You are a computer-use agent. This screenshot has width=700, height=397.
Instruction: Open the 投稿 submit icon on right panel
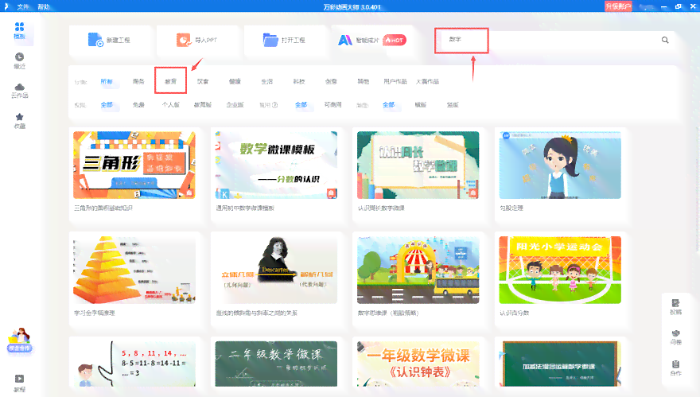click(675, 307)
